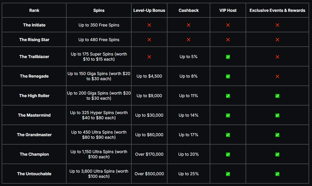The width and height of the screenshot is (312, 186).
Task: Select The Mastermind rank name
Action: [34, 115]
